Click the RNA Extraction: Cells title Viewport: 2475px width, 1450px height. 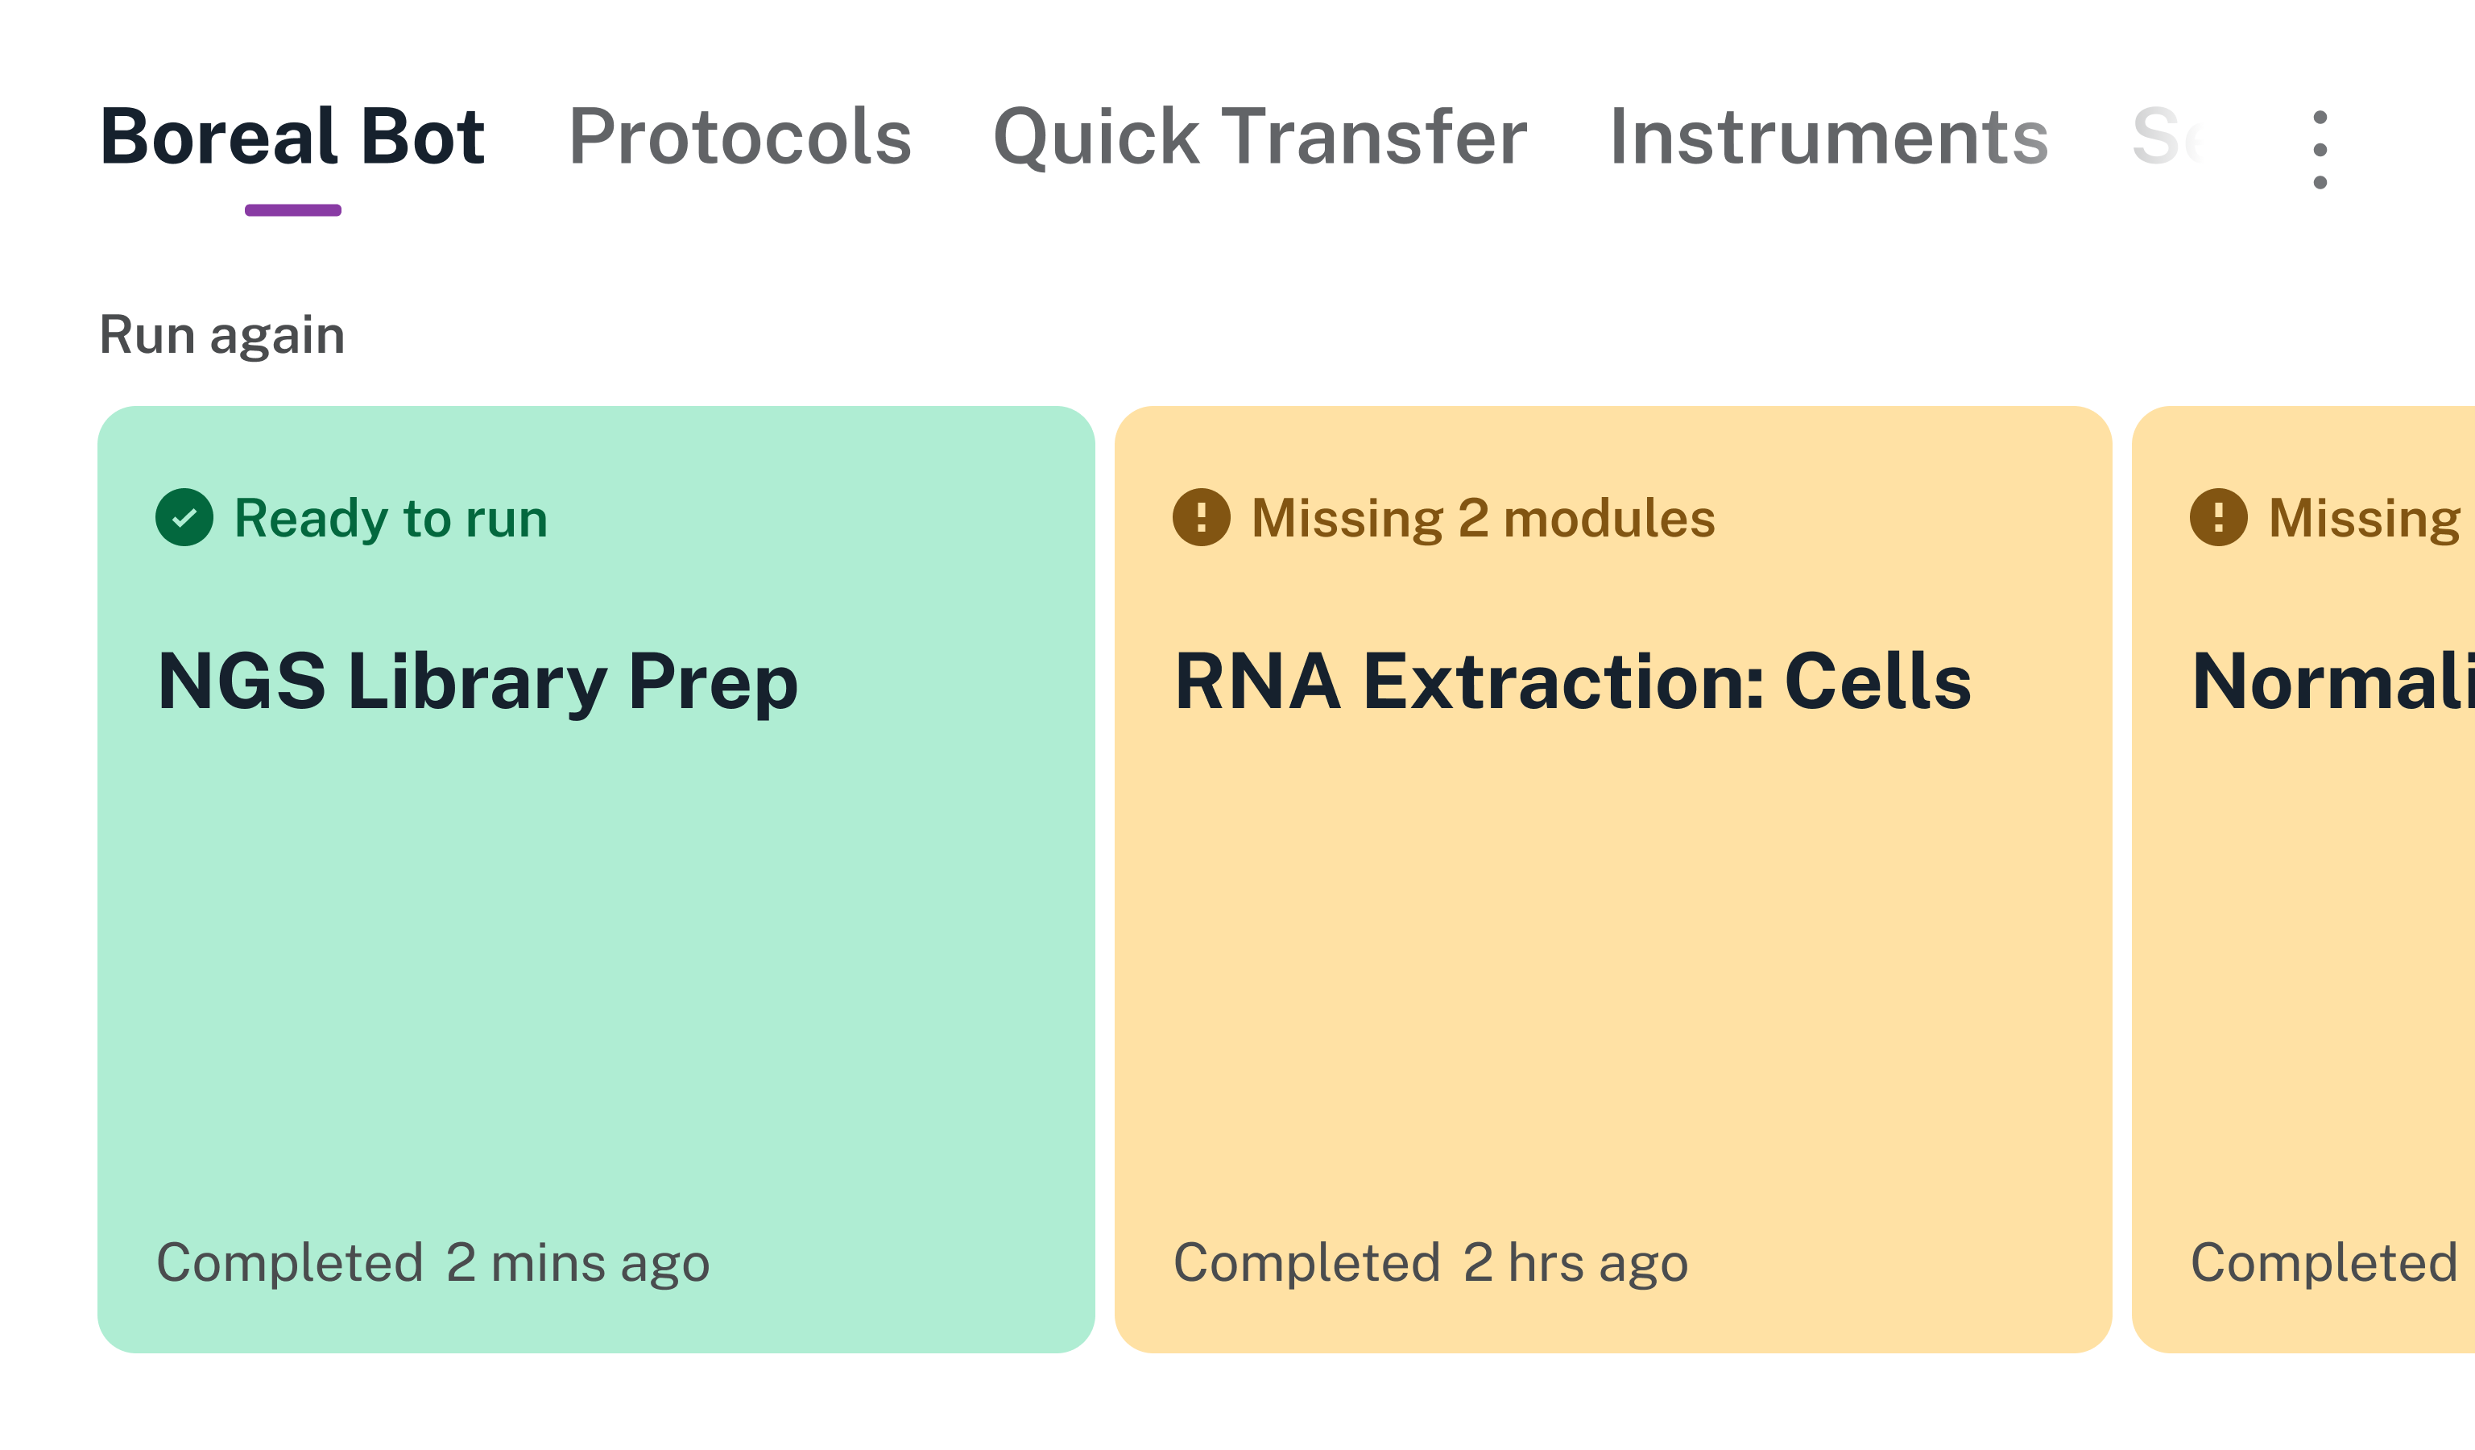click(1572, 681)
